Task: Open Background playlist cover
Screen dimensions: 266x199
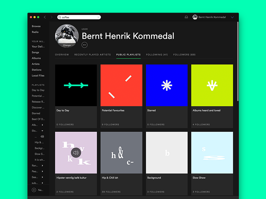Action: [167, 153]
